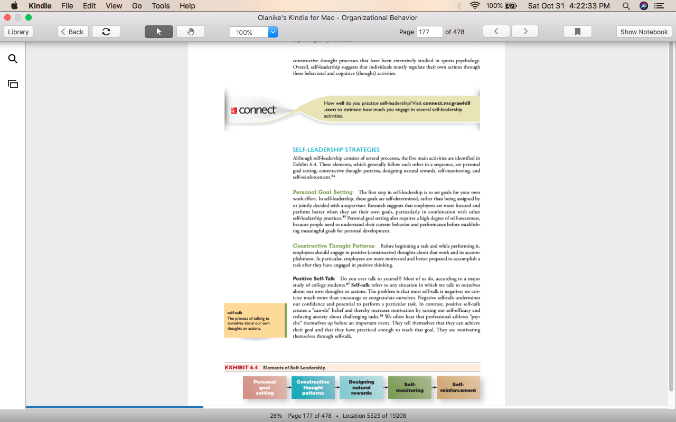
Task: Open the File menu
Action: (67, 6)
